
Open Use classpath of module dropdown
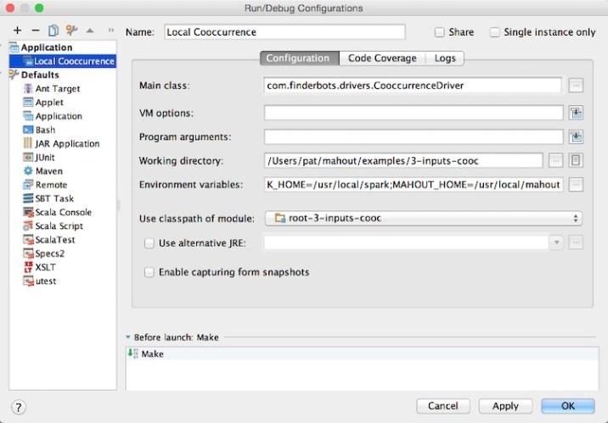pos(424,218)
